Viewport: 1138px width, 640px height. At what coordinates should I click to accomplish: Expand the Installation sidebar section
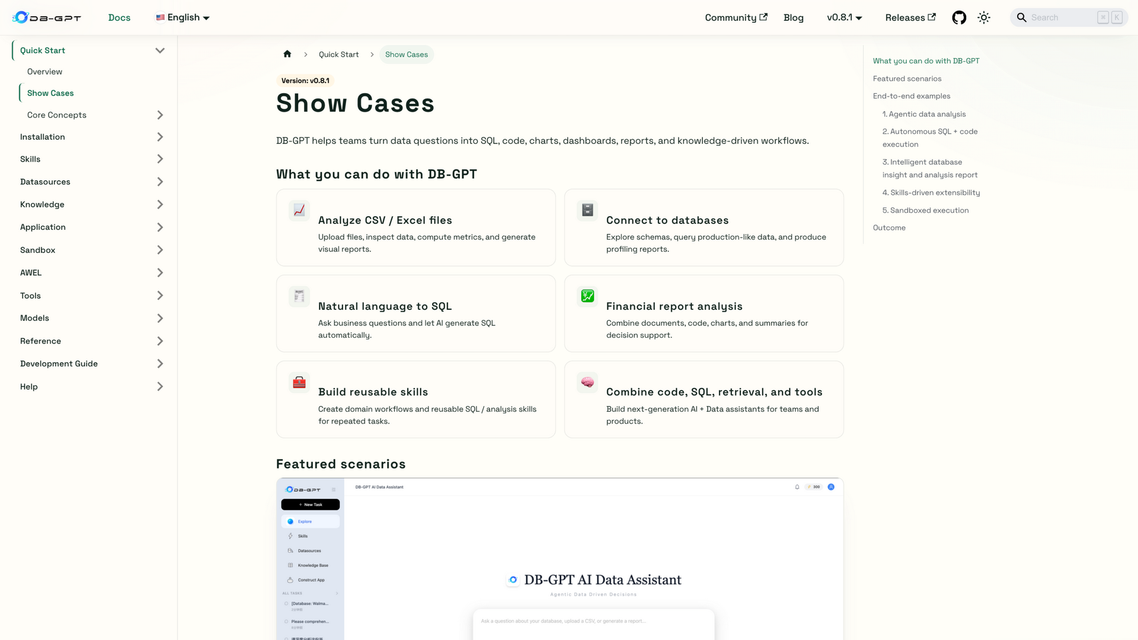pyautogui.click(x=159, y=137)
